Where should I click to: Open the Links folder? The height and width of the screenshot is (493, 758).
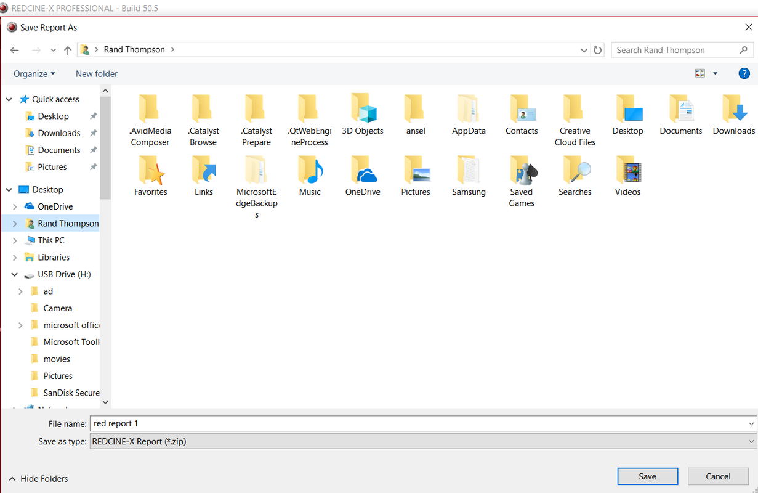(203, 176)
